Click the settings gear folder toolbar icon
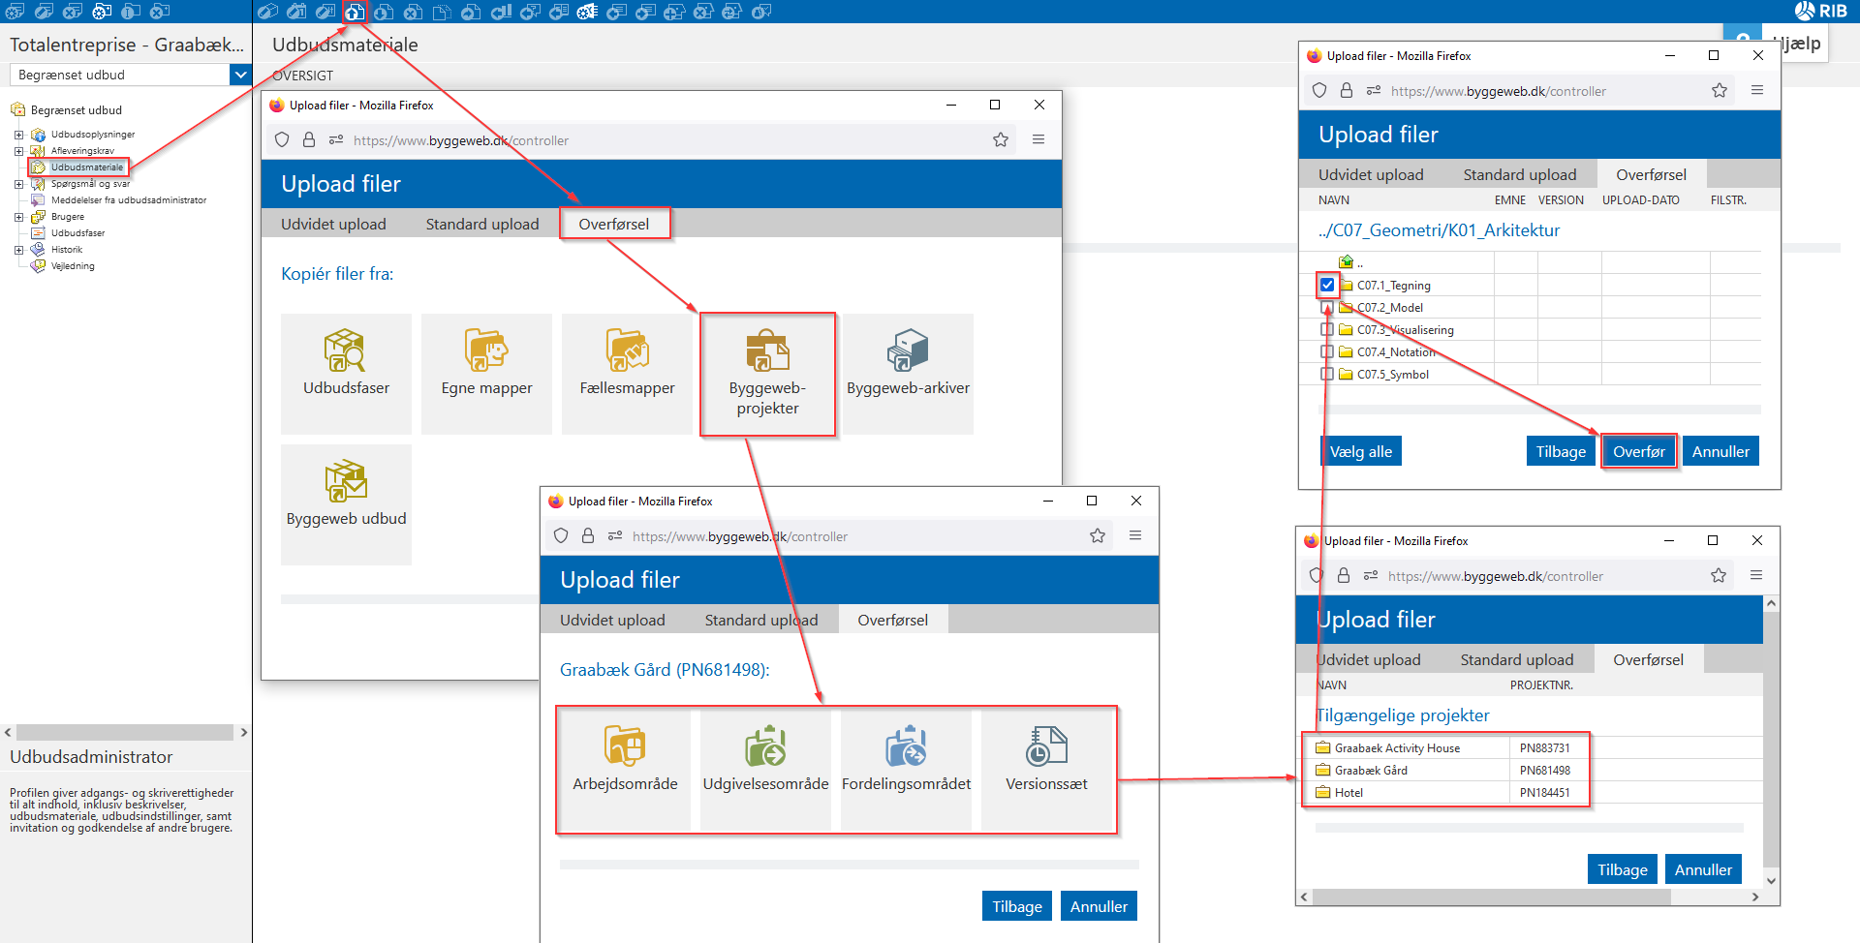Screen dimensions: 1860x943 click(x=102, y=12)
